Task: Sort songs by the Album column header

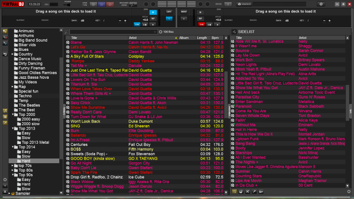Action: 187,38
